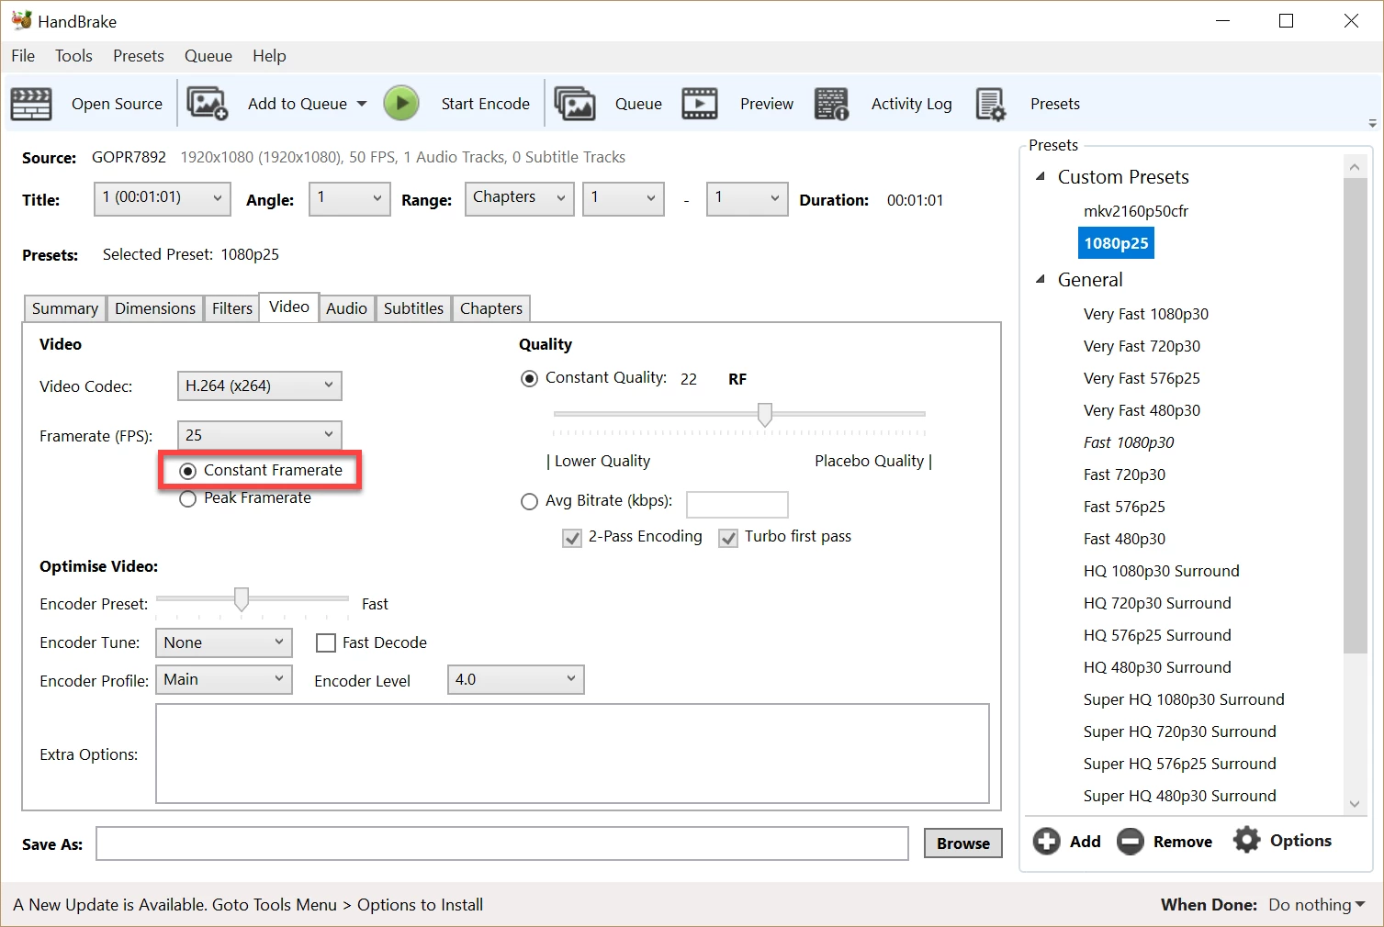Screen dimensions: 1384x927
Task: Open the Add to Queue dropdown arrow
Action: (x=362, y=104)
